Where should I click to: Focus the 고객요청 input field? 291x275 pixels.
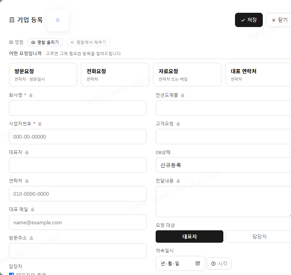[x=223, y=137]
